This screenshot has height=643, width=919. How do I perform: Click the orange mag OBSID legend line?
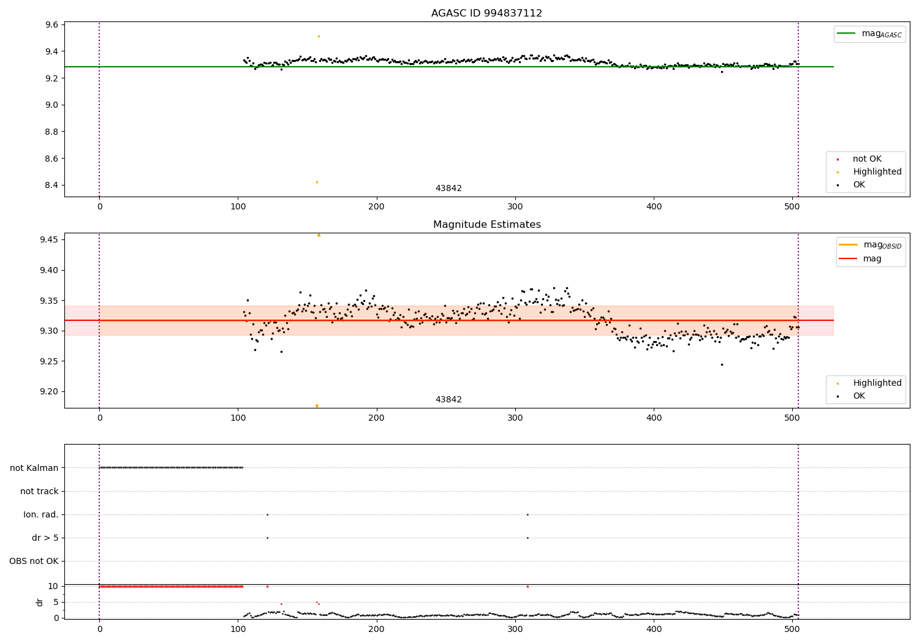[849, 245]
